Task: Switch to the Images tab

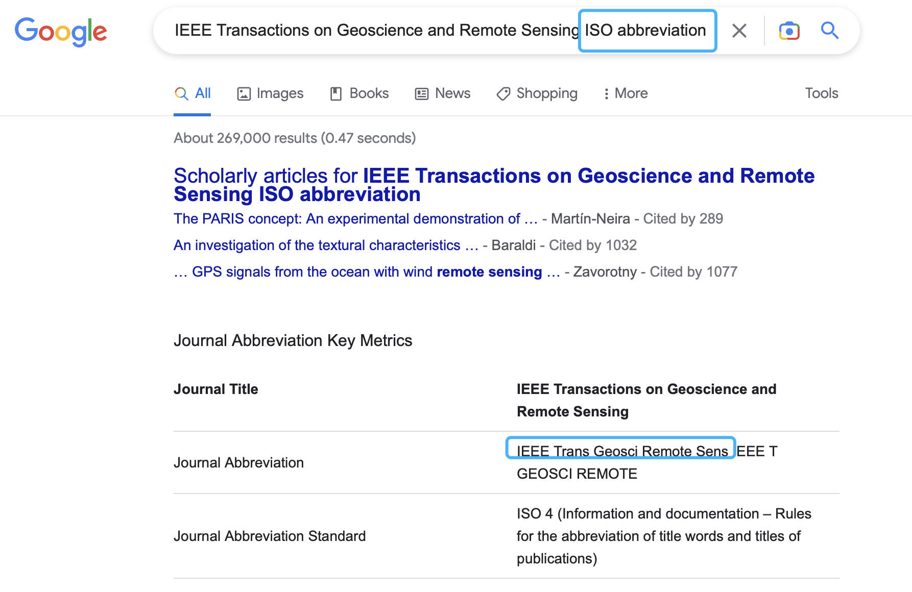Action: click(270, 93)
